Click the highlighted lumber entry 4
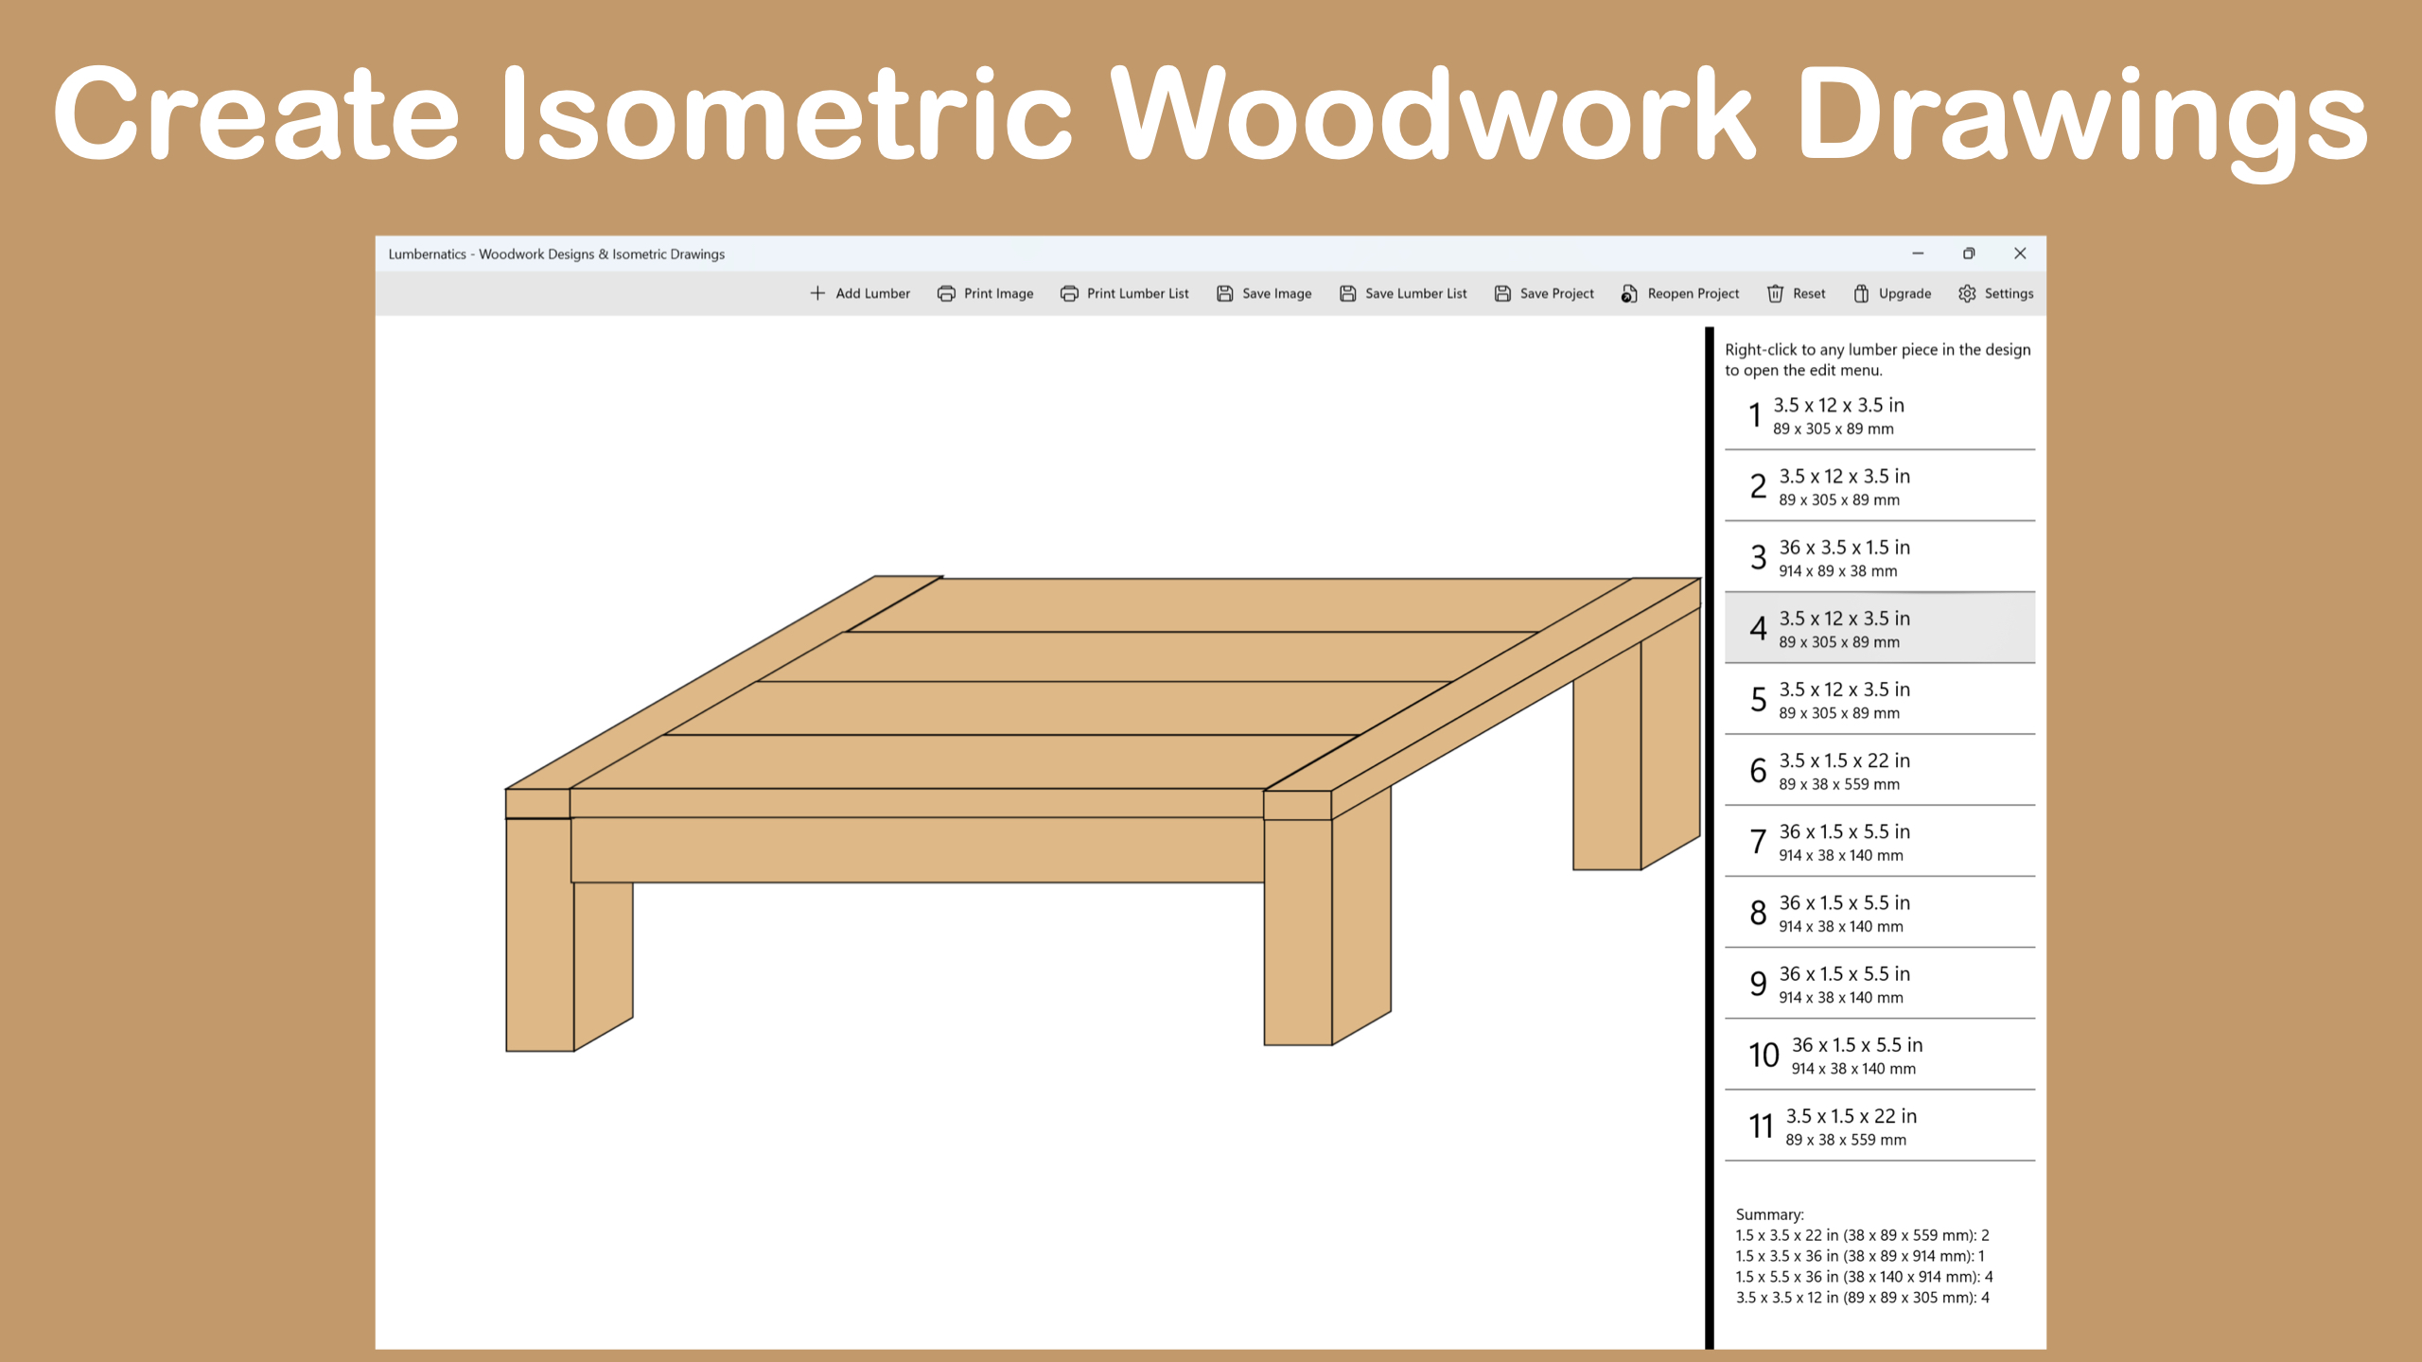This screenshot has width=2422, height=1362. tap(1878, 627)
